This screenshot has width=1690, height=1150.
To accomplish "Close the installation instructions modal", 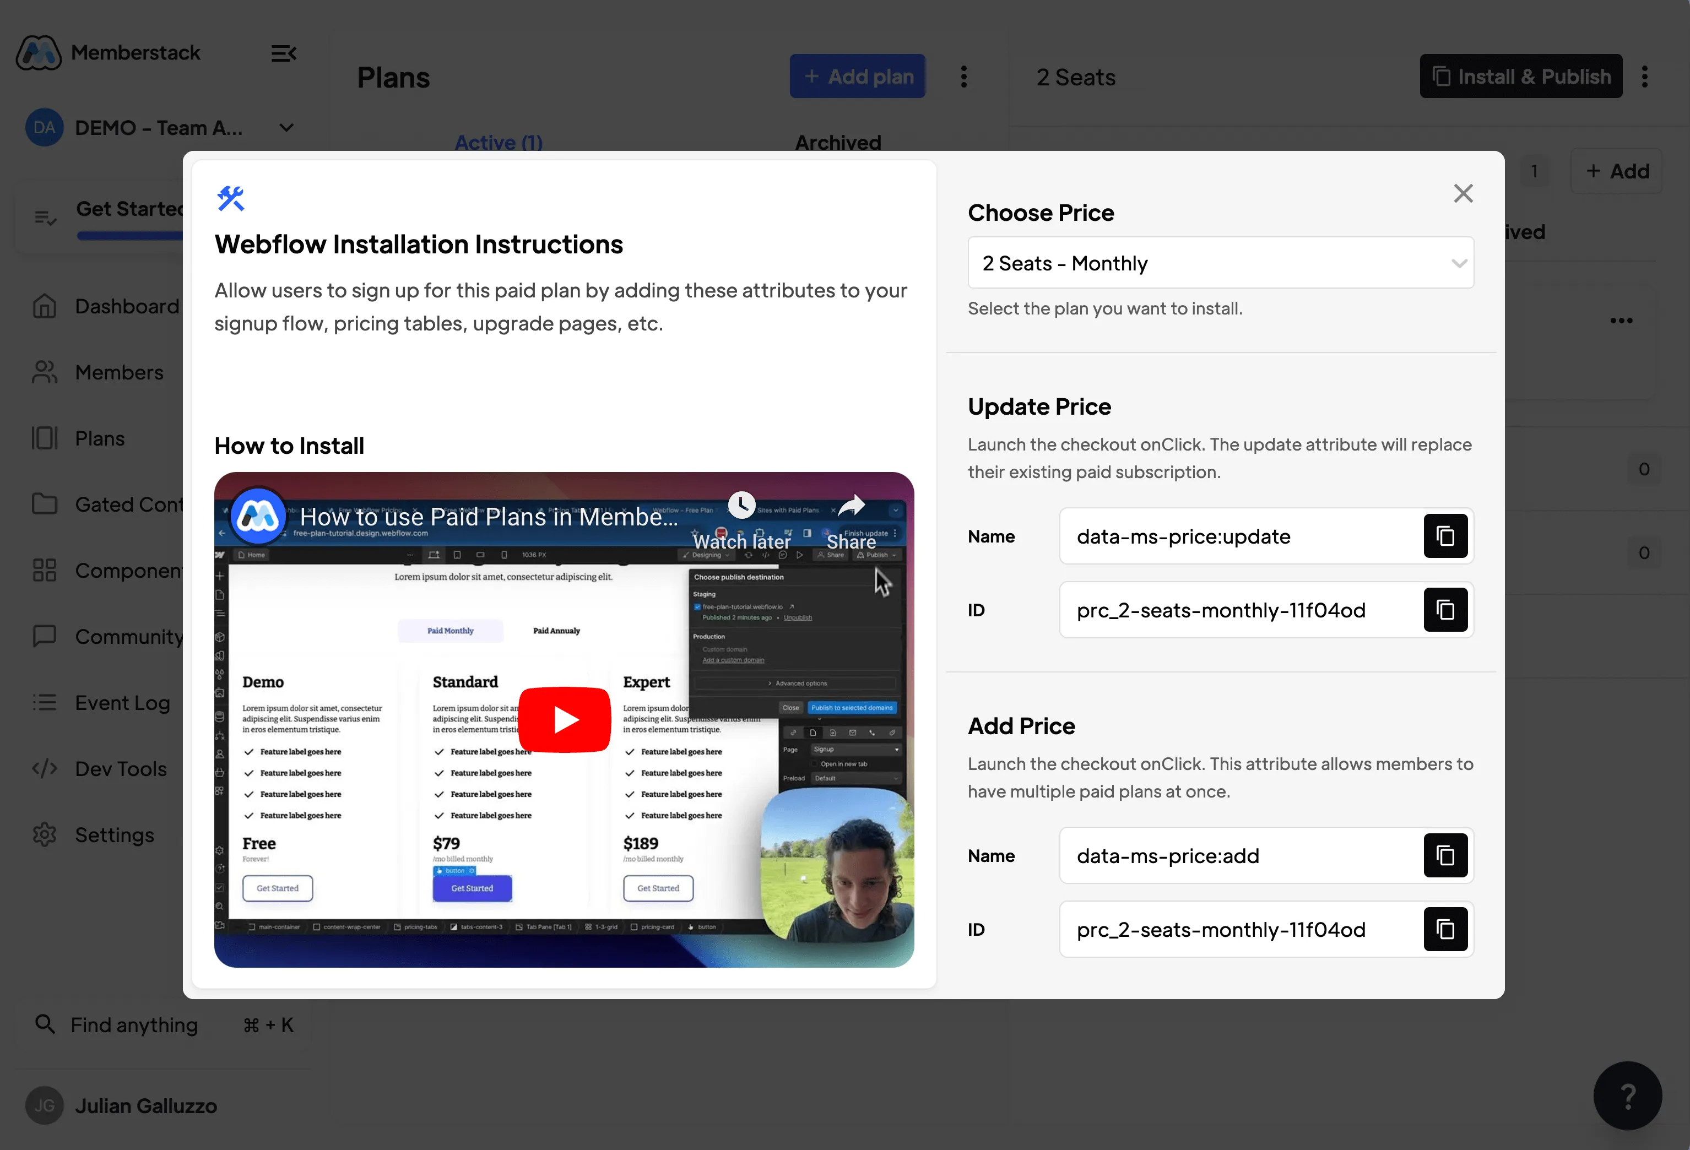I will (x=1462, y=193).
